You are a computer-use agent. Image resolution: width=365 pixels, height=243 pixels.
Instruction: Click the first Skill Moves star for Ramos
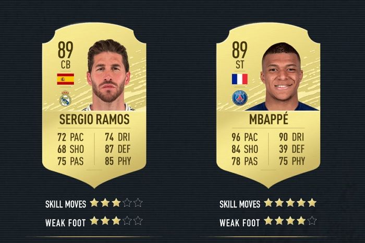point(94,203)
